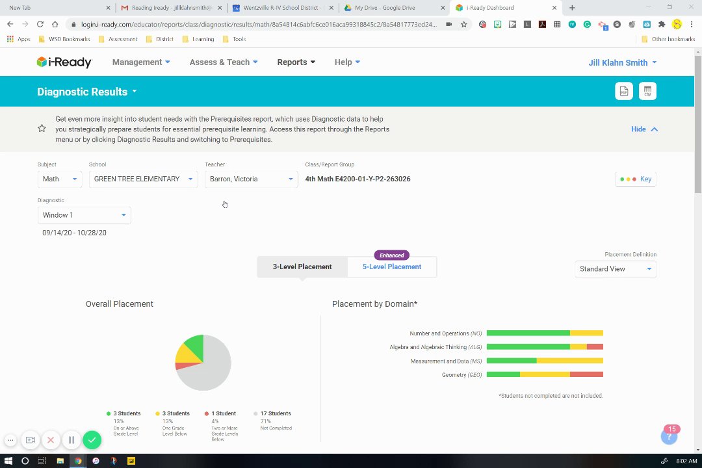
Task: Open the Assessment bookmarks folder
Action: pos(118,40)
